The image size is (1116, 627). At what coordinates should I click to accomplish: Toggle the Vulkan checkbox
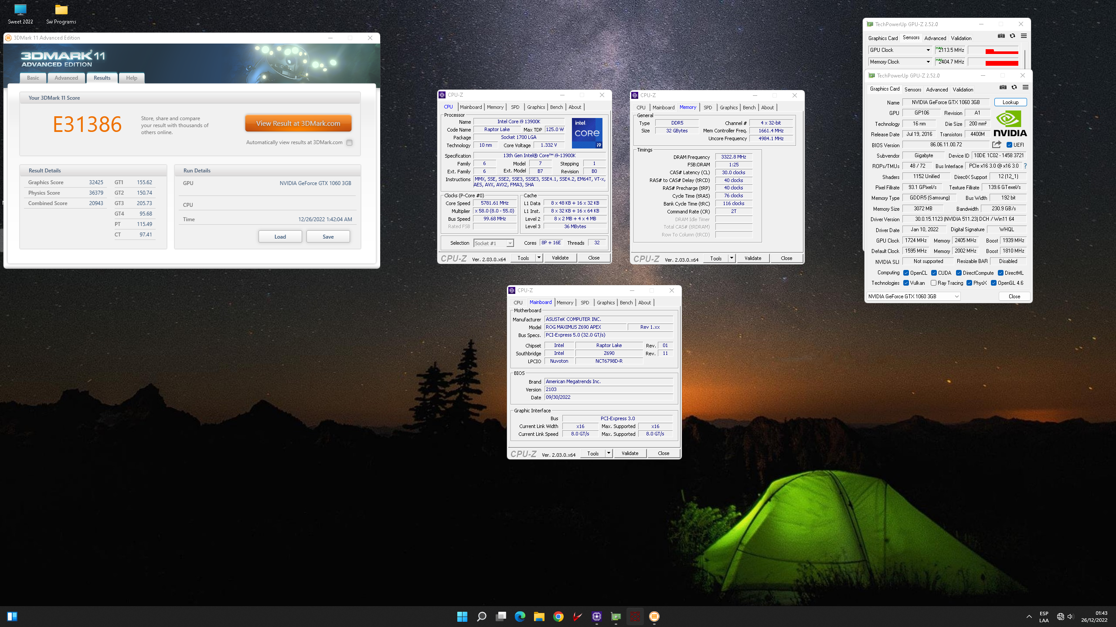tap(906, 283)
